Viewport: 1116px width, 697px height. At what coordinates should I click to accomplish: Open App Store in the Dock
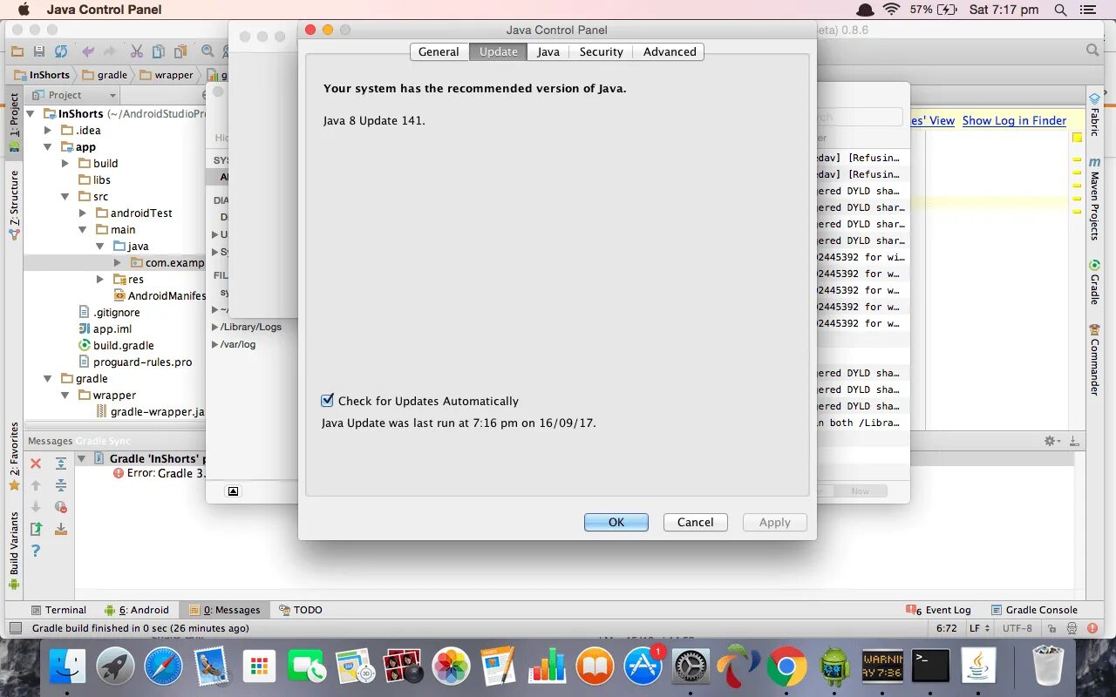point(643,668)
